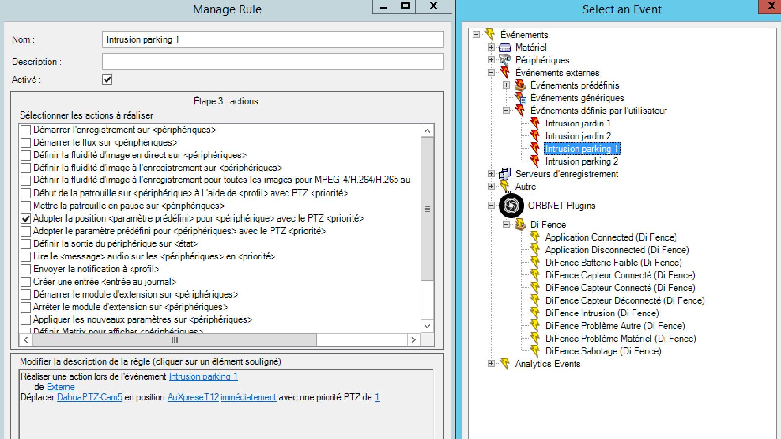The height and width of the screenshot is (439, 781).
Task: Click the DiFence Capteur Déconnecté icon
Action: [535, 300]
